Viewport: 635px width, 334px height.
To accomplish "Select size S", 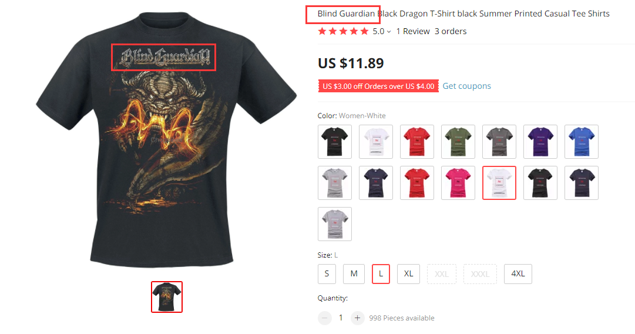I will [327, 273].
